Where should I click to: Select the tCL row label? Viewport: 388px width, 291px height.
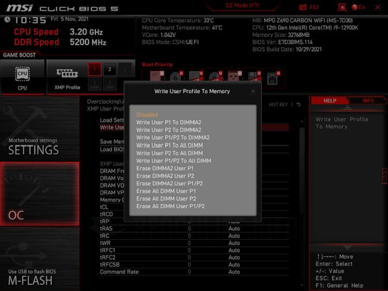(x=104, y=207)
